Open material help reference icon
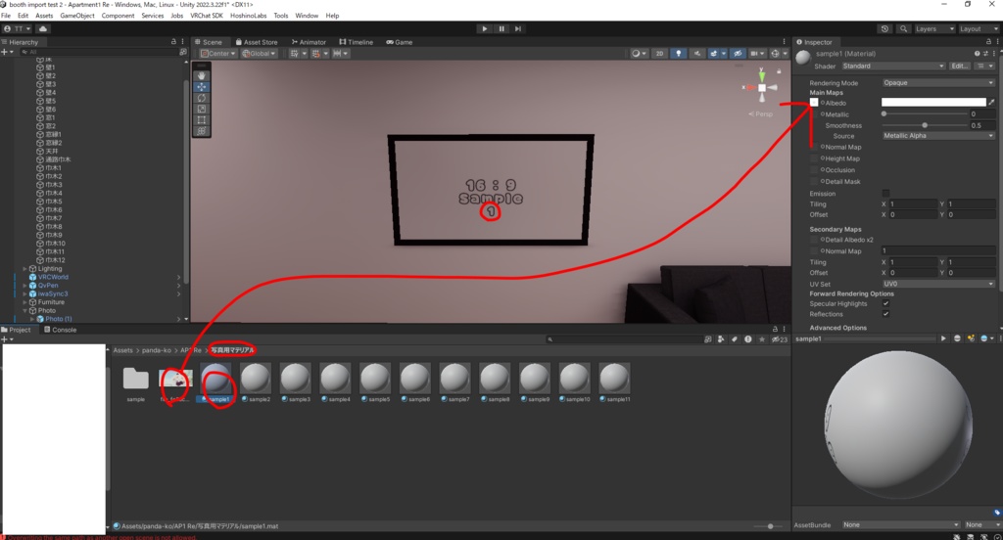 pos(977,54)
